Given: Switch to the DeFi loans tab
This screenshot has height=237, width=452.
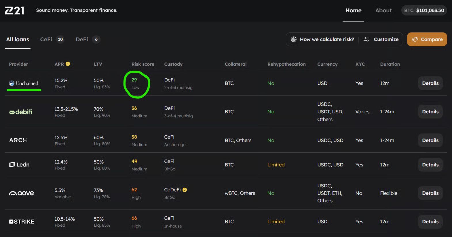Looking at the screenshot, I should click(x=88, y=39).
